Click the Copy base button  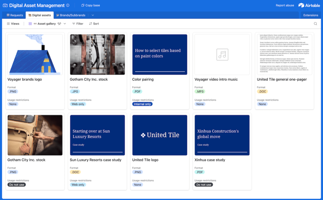coord(90,5)
